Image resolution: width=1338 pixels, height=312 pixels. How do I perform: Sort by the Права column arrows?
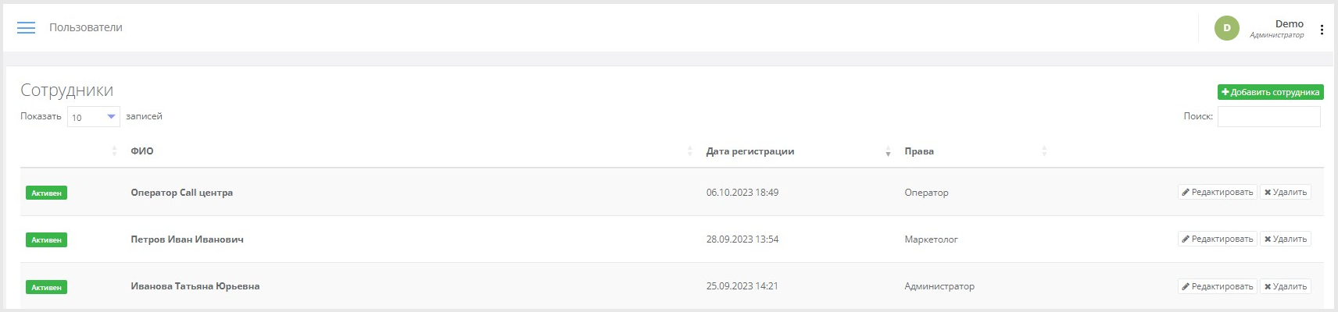point(1044,151)
